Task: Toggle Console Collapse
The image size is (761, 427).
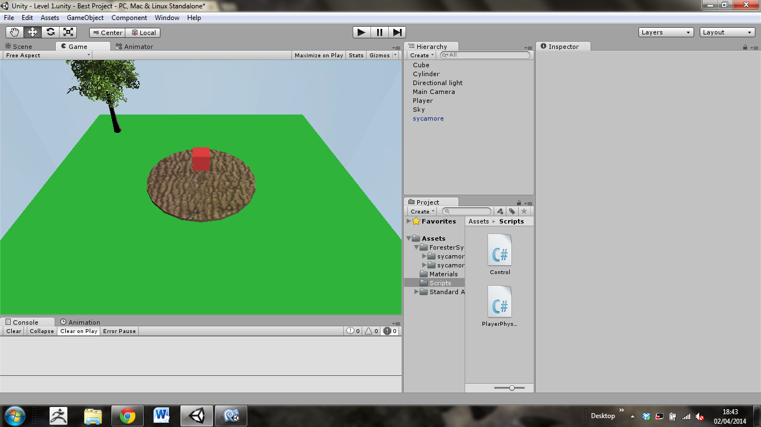Action: (x=42, y=331)
